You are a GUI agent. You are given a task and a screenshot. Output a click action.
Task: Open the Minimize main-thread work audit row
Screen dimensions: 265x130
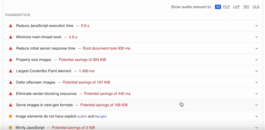[38, 37]
